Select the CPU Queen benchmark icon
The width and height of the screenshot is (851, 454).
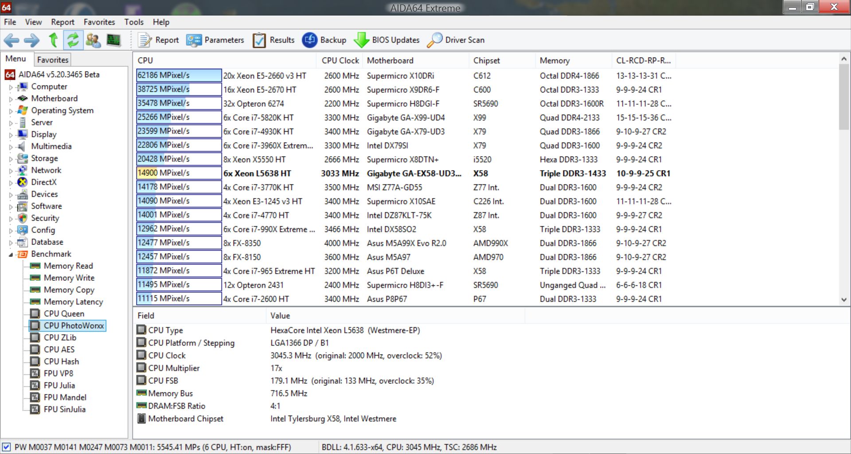(x=35, y=314)
